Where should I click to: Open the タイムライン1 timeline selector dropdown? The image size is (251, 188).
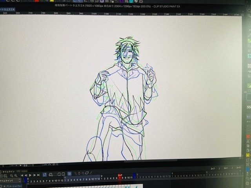11,180
